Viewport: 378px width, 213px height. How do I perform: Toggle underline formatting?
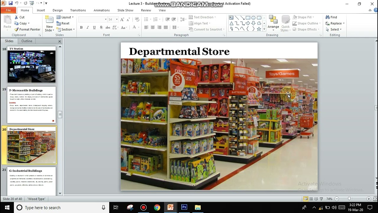(x=94, y=27)
